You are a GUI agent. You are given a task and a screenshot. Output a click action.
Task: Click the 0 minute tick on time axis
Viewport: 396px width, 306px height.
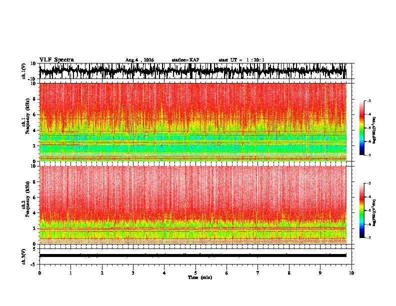tap(39, 273)
